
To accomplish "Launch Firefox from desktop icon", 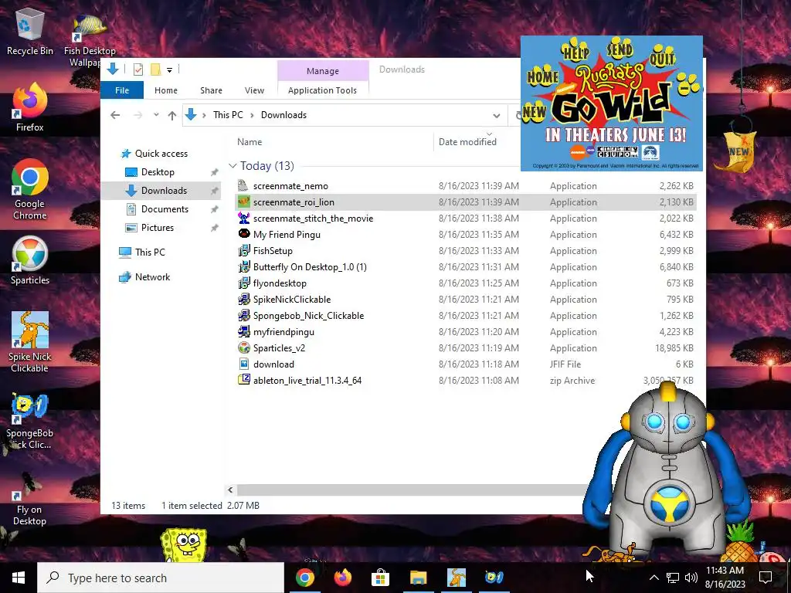I will (x=30, y=107).
